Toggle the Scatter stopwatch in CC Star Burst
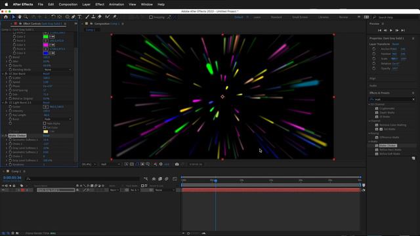Viewport: 420px width, 236px height. [x=10, y=78]
